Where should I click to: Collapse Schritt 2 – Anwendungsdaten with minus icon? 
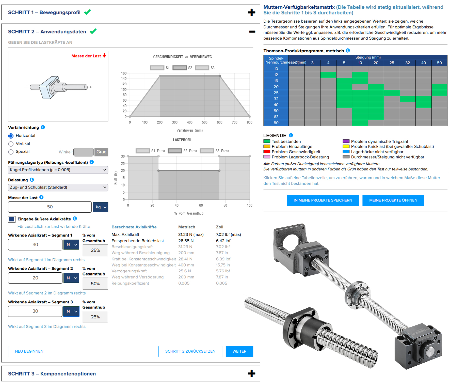pos(252,32)
